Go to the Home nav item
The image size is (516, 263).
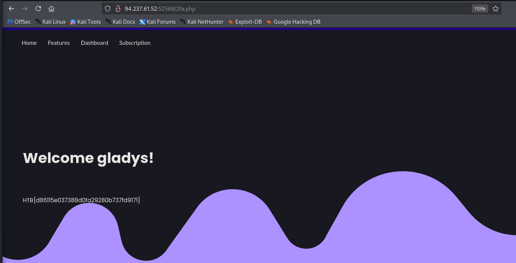click(29, 43)
